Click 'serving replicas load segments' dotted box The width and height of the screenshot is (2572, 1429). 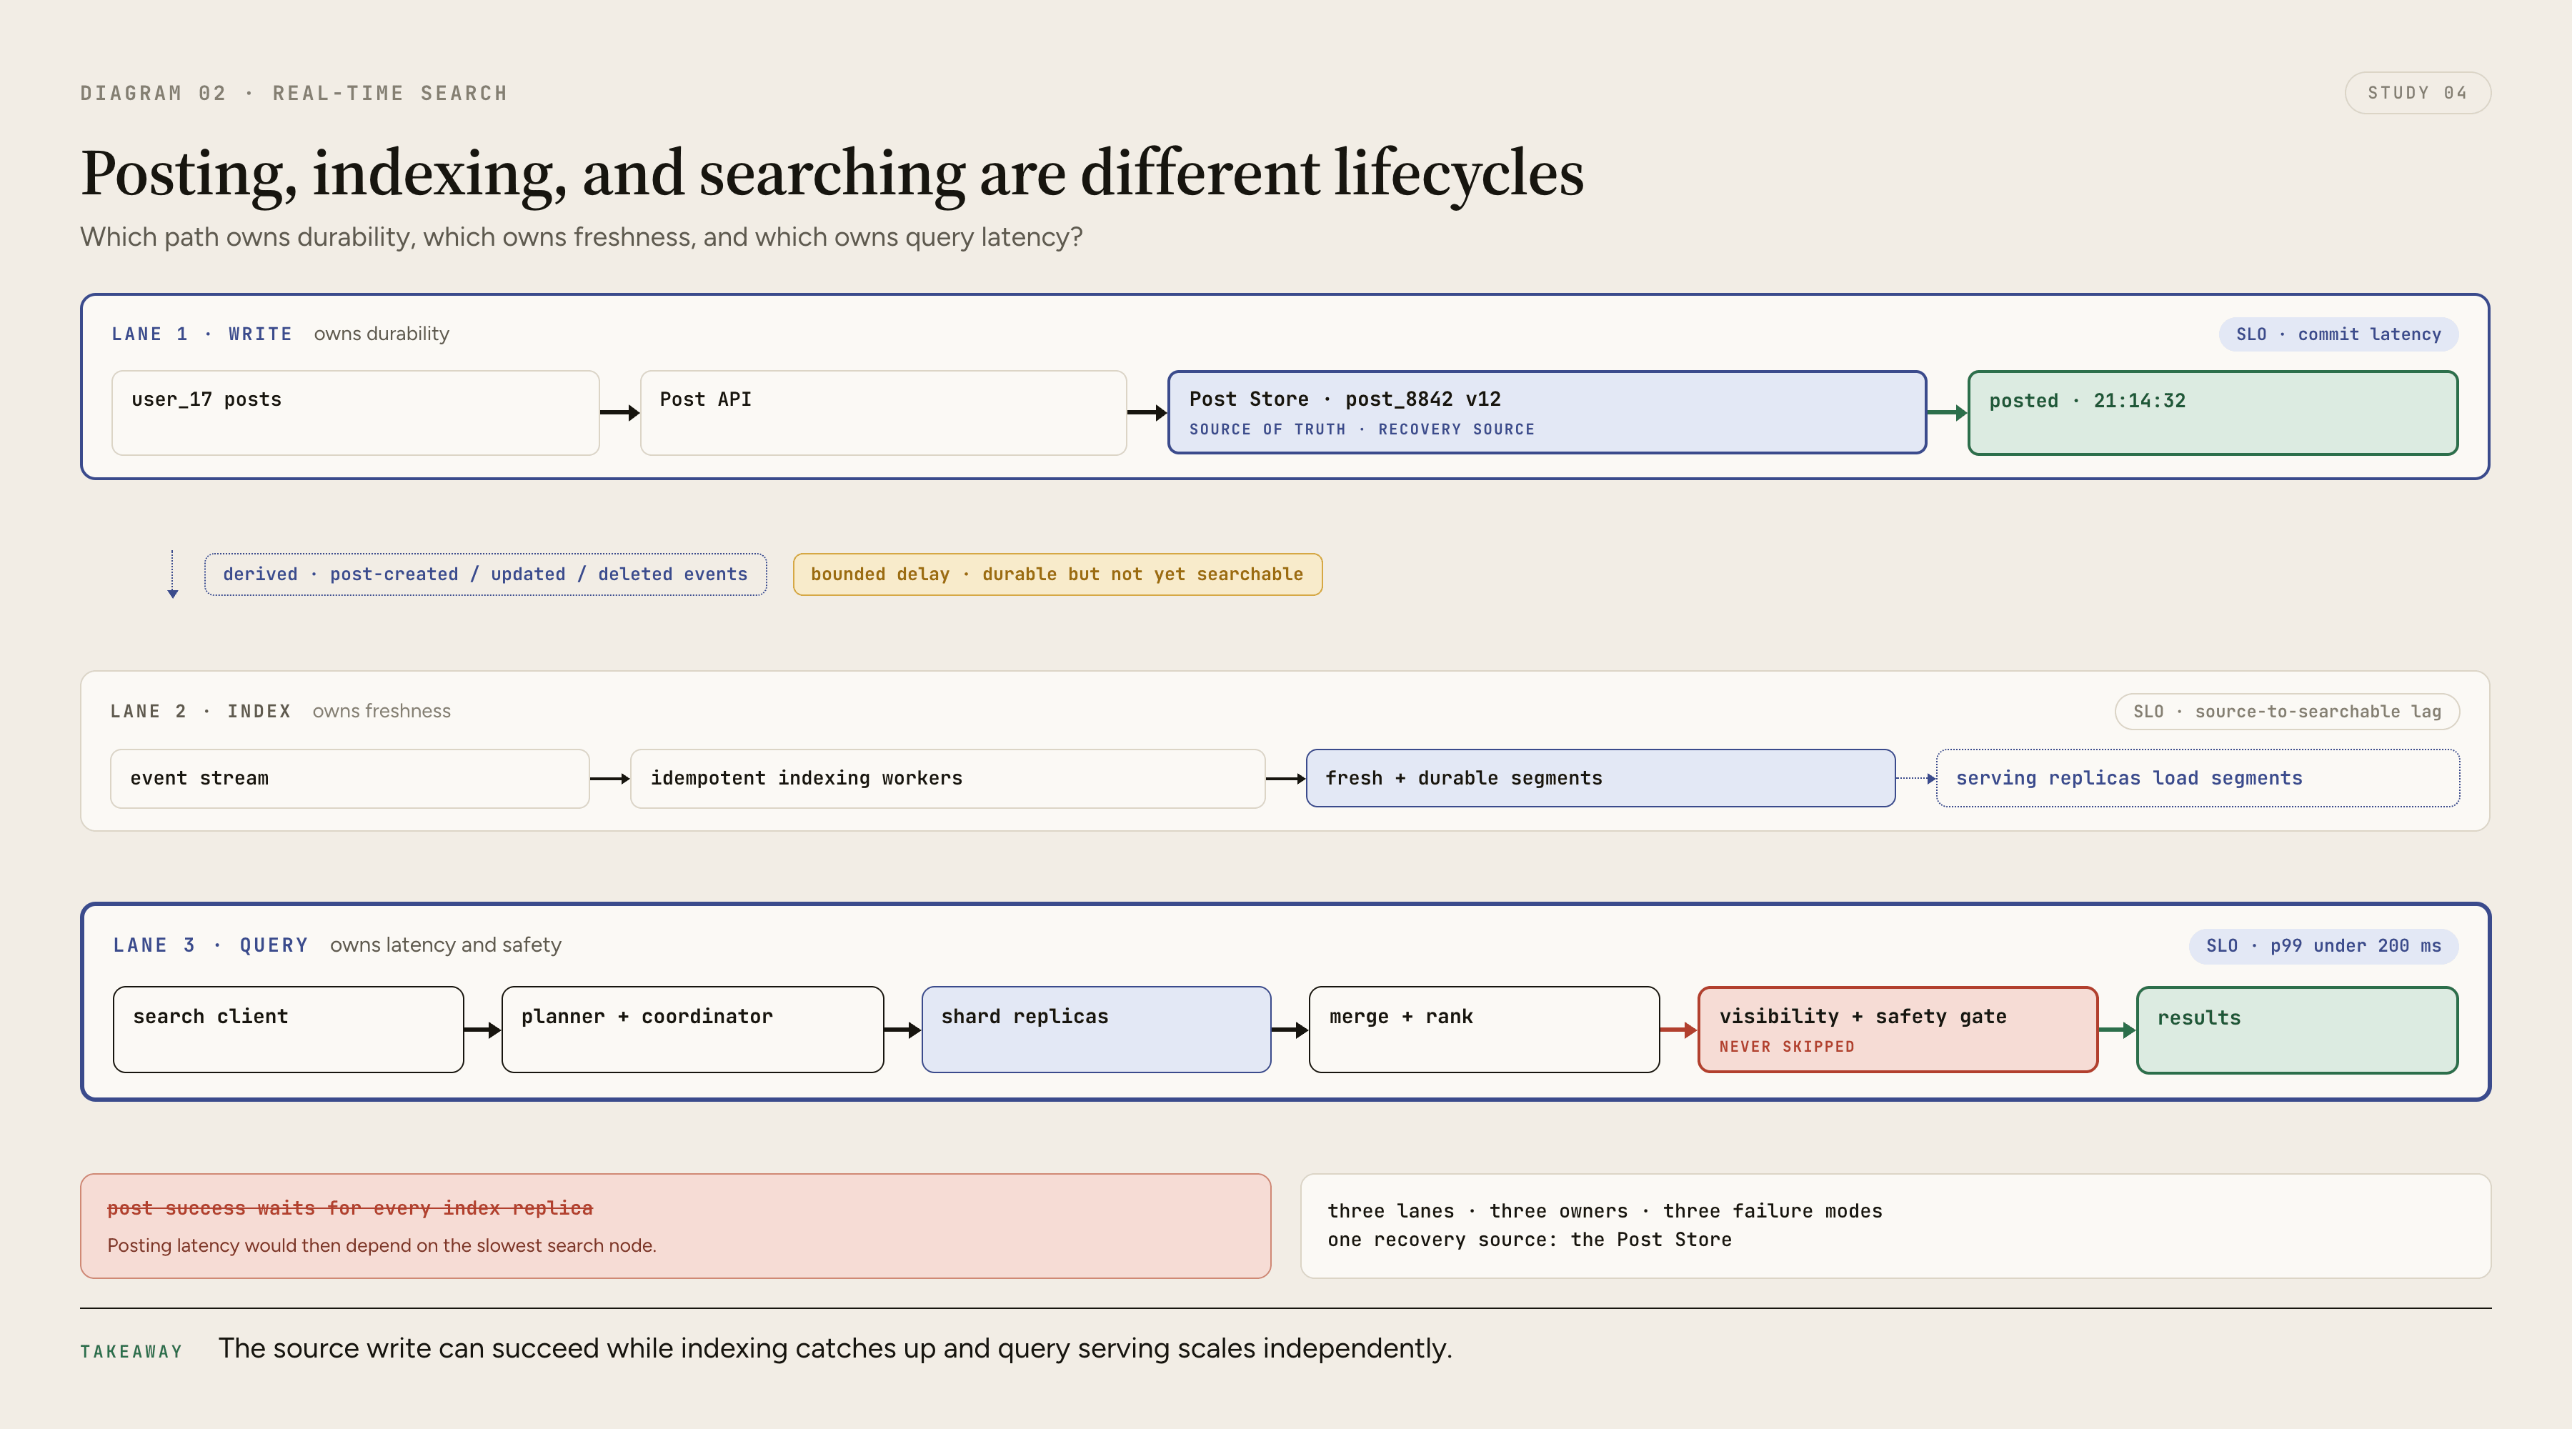click(x=2198, y=778)
